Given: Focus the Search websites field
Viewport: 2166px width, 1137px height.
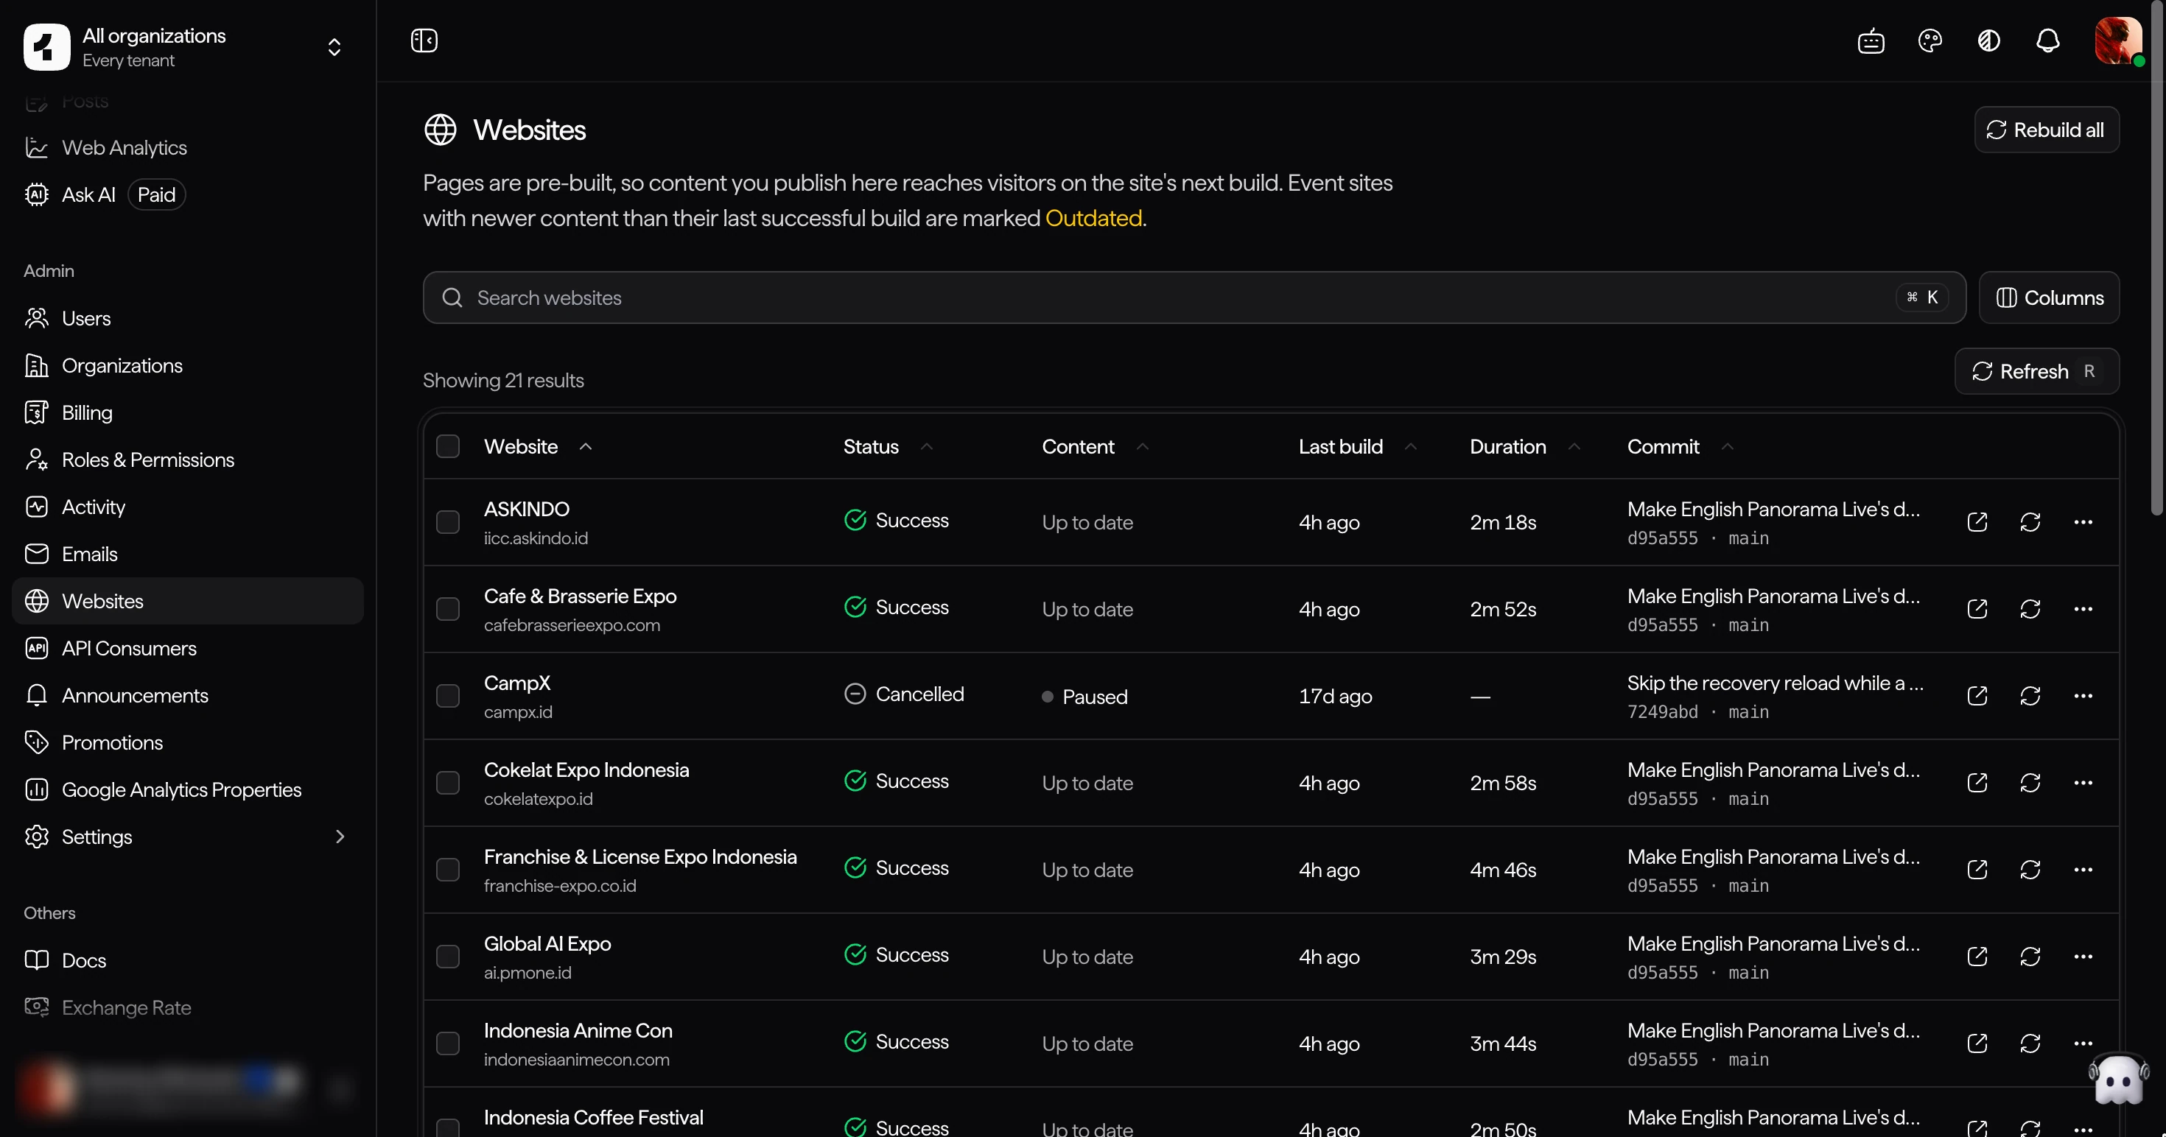Looking at the screenshot, I should pos(1194,298).
